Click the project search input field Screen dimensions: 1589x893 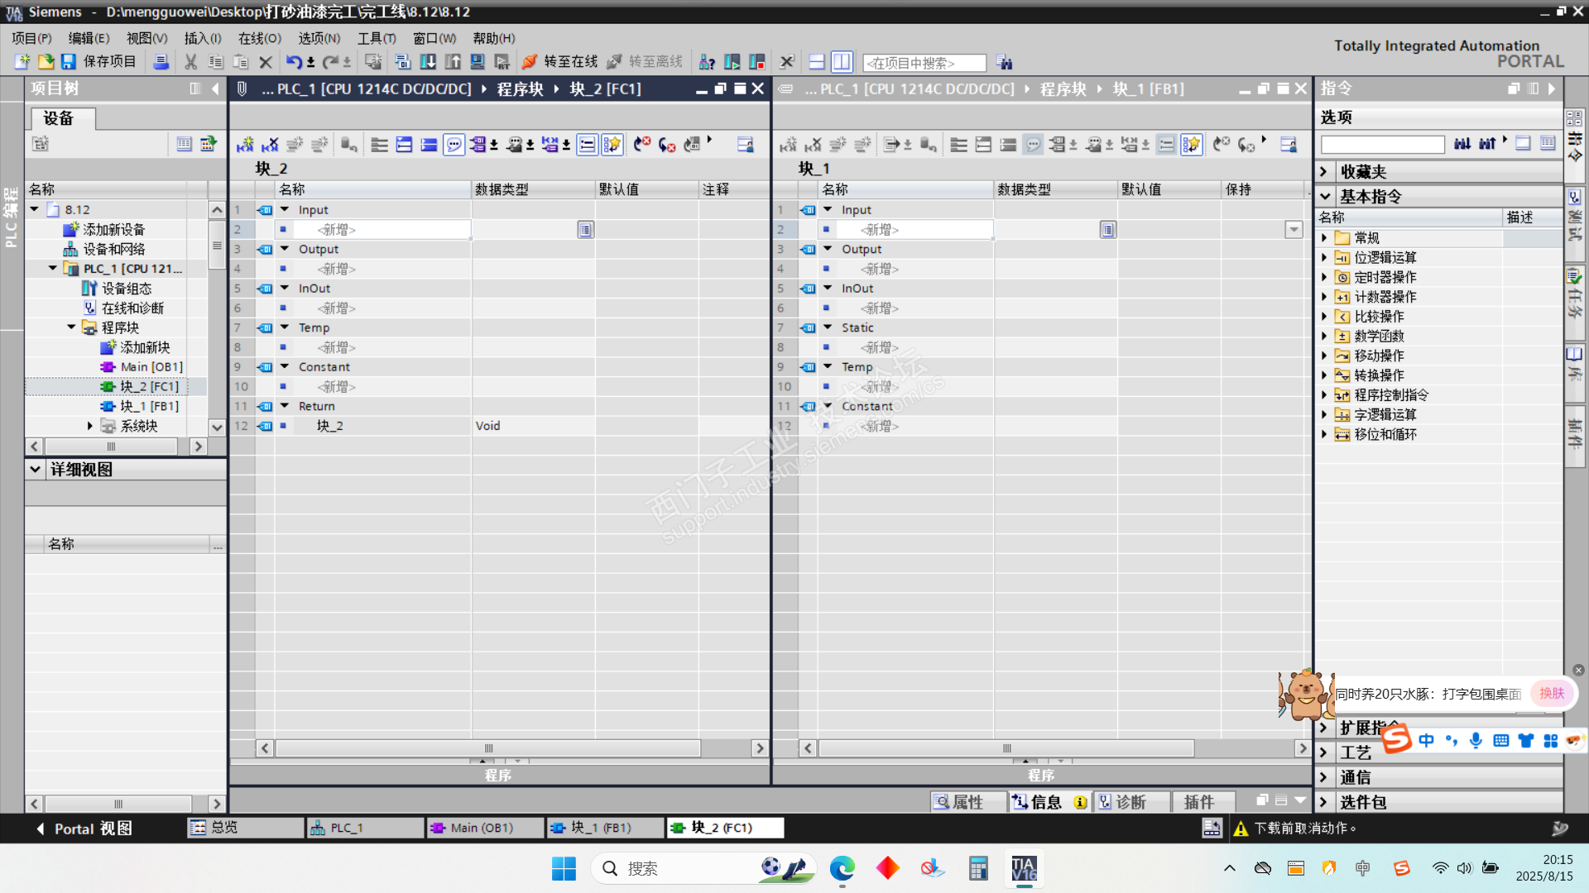click(x=924, y=63)
